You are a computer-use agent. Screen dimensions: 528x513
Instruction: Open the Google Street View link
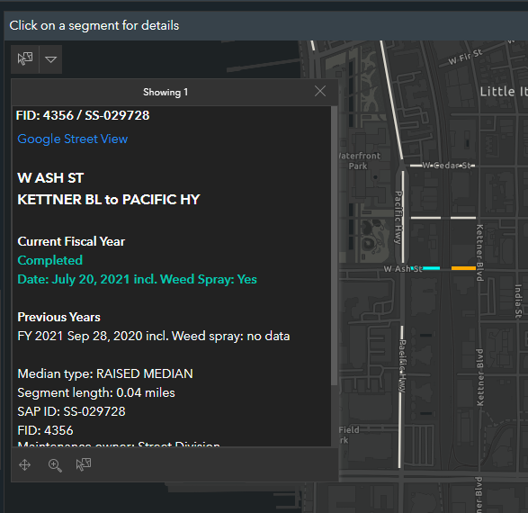tap(72, 139)
